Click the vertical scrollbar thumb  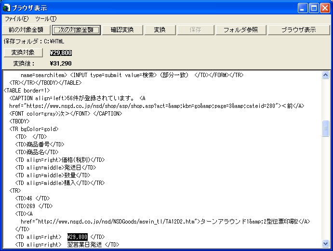point(325,128)
